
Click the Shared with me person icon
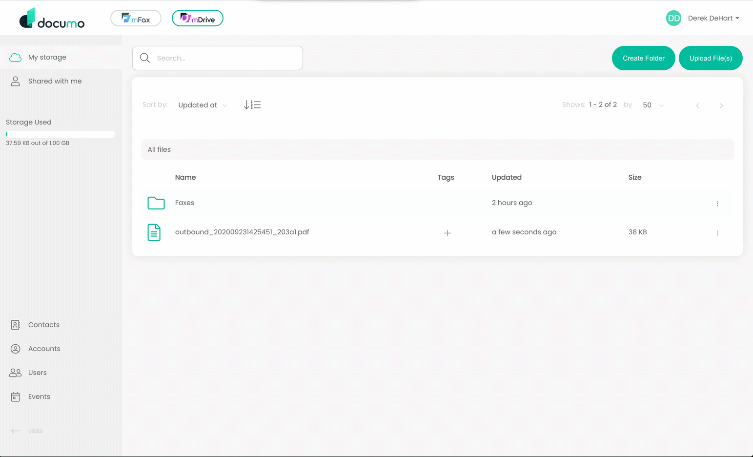tap(16, 81)
